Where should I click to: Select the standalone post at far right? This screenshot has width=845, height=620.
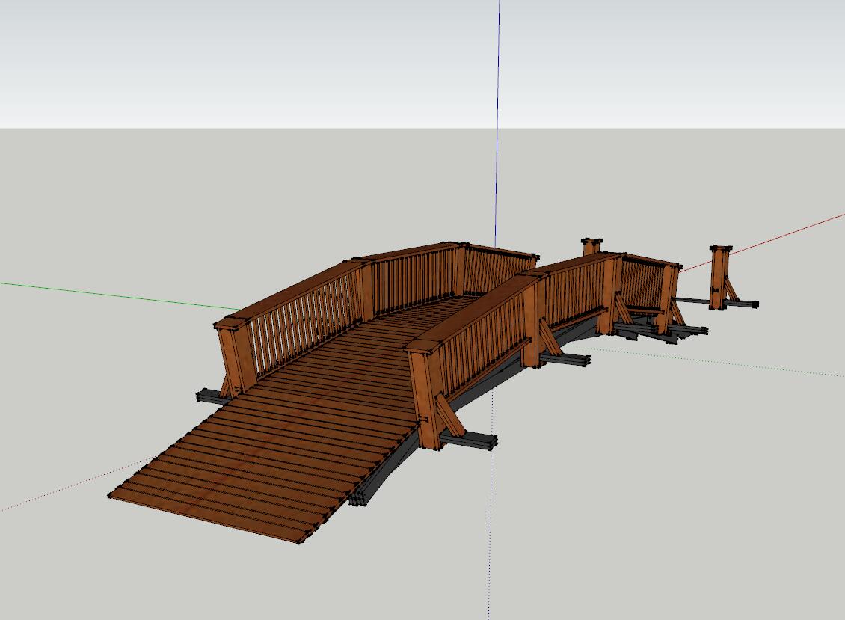719,277
